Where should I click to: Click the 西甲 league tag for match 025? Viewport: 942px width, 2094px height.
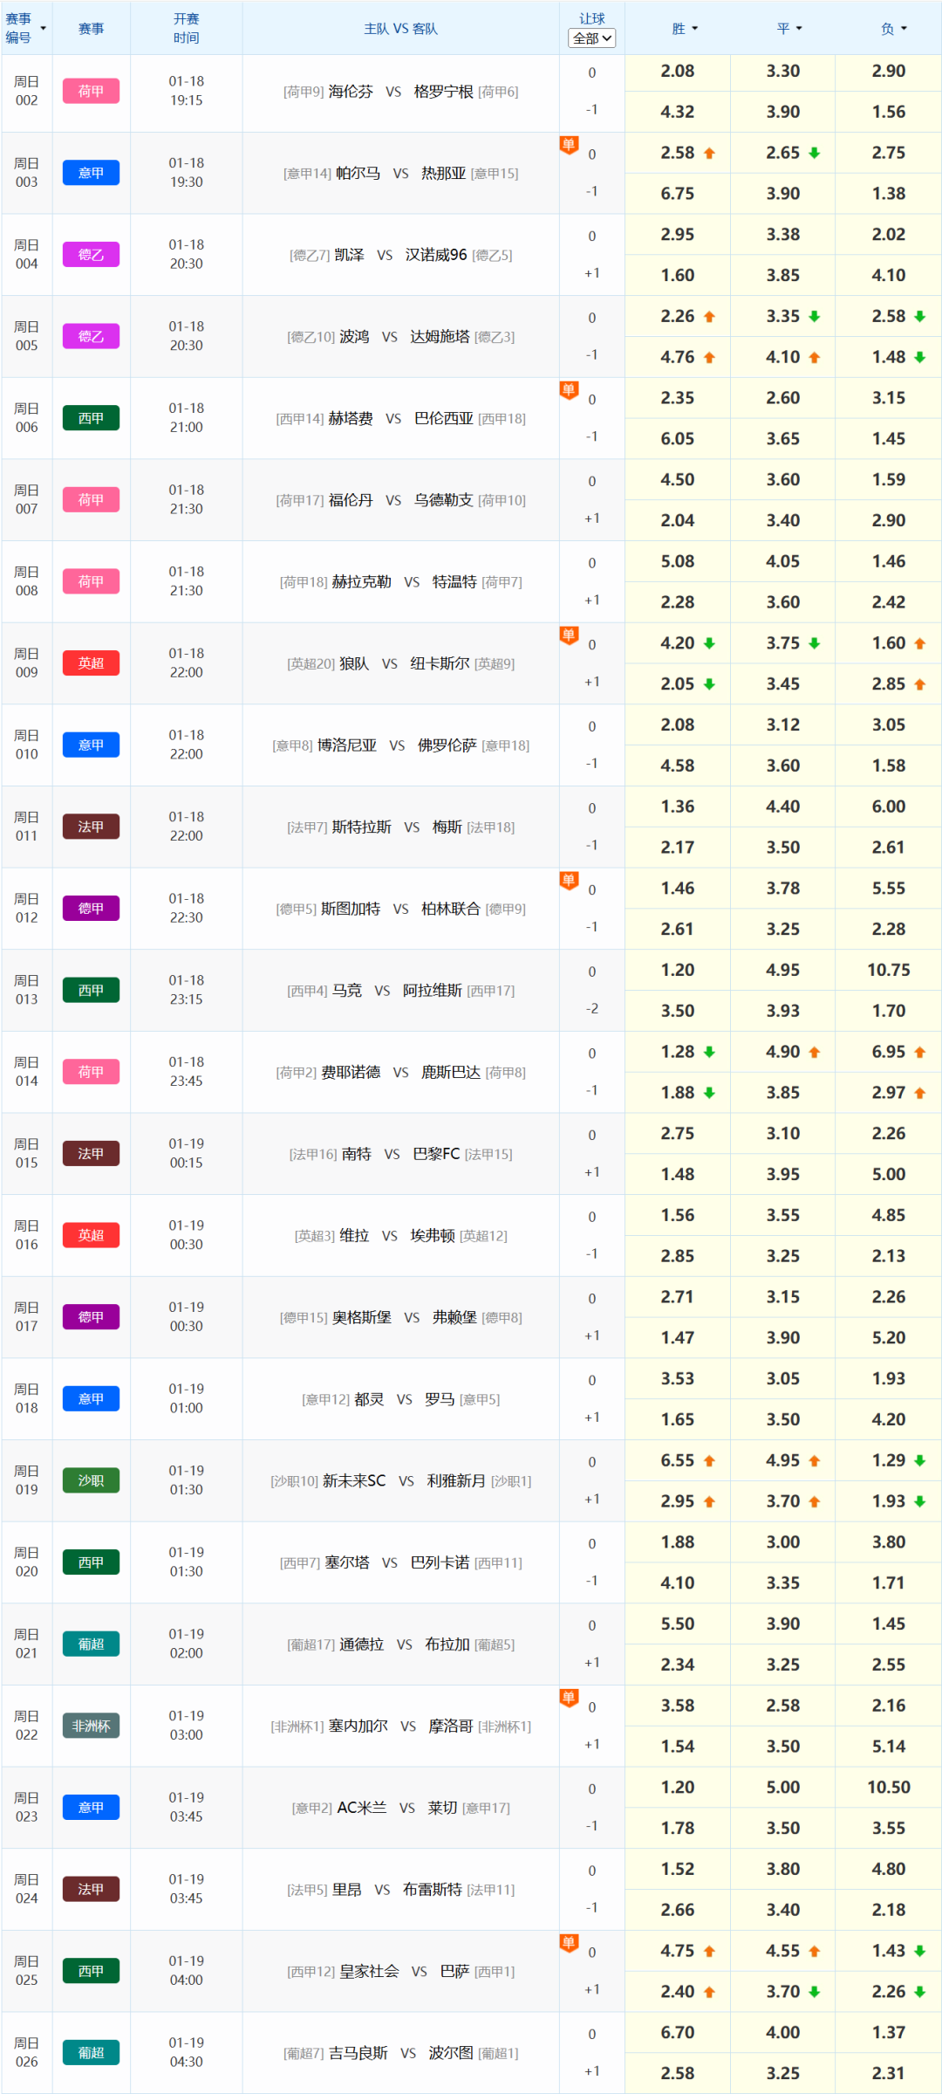[x=91, y=1971]
